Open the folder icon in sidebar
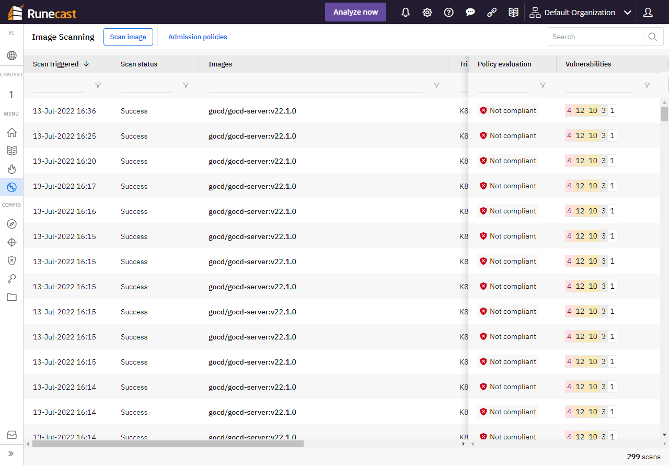Screen dimensions: 669x465 pyautogui.click(x=11, y=297)
